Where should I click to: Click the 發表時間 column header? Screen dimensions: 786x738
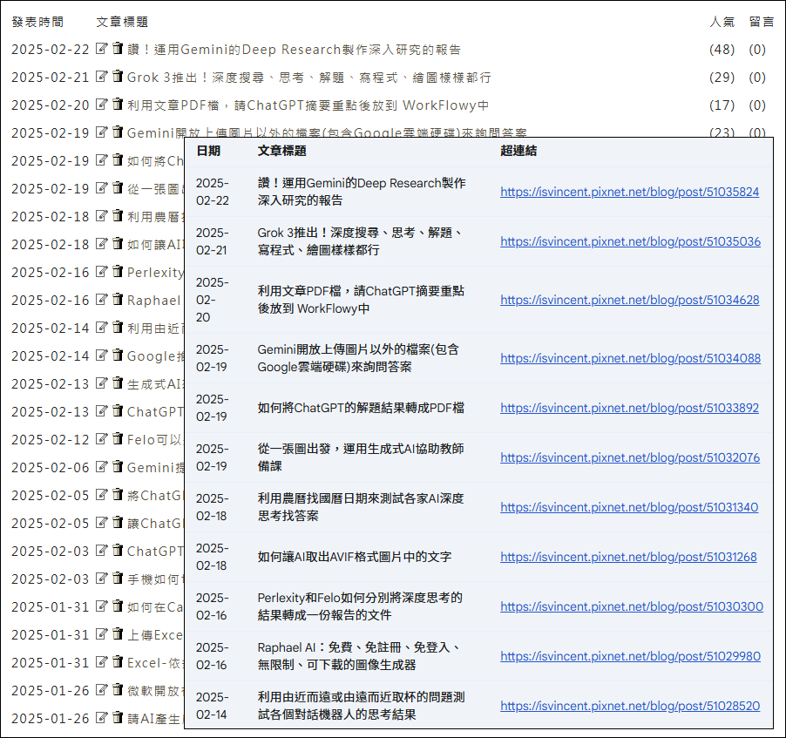click(37, 22)
